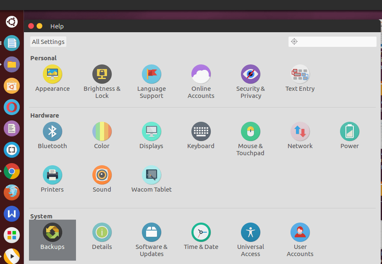Viewport: 382px width, 264px height.
Task: Open Sound settings
Action: 102,179
